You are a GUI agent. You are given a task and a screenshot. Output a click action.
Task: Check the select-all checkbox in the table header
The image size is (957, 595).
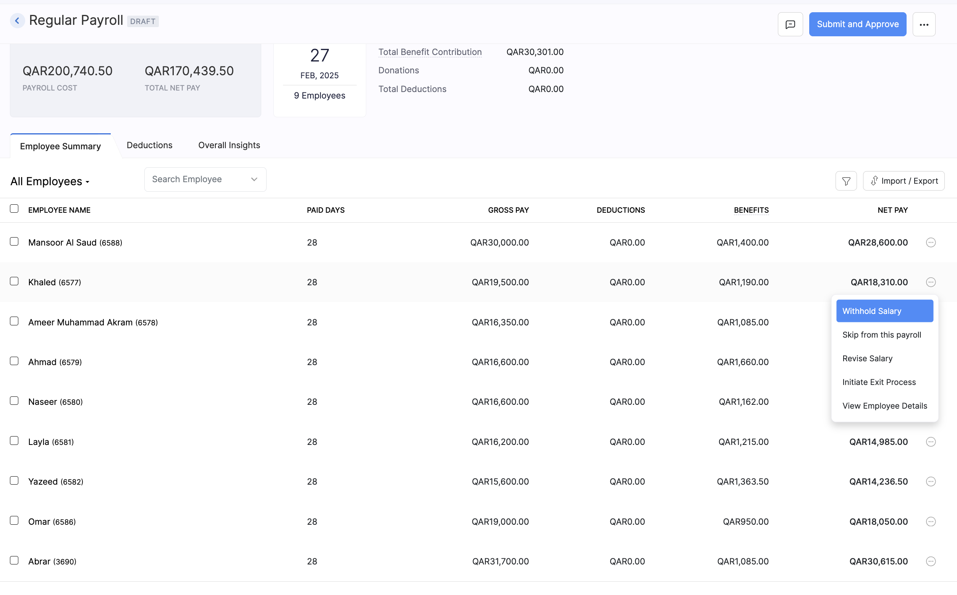tap(14, 208)
